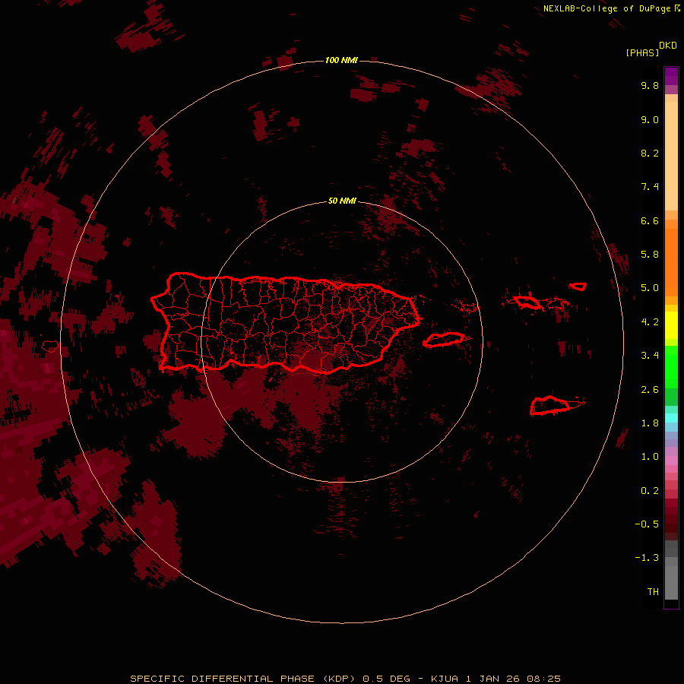Click the DKD legend title
Image resolution: width=684 pixels, height=684 pixels.
coord(667,45)
